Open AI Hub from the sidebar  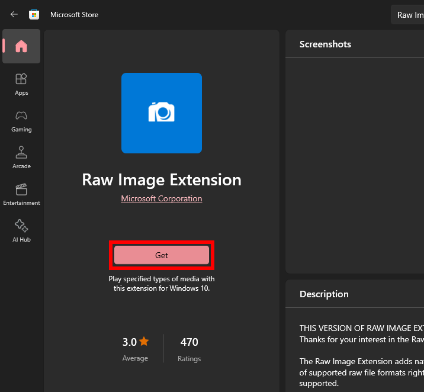[x=21, y=230]
